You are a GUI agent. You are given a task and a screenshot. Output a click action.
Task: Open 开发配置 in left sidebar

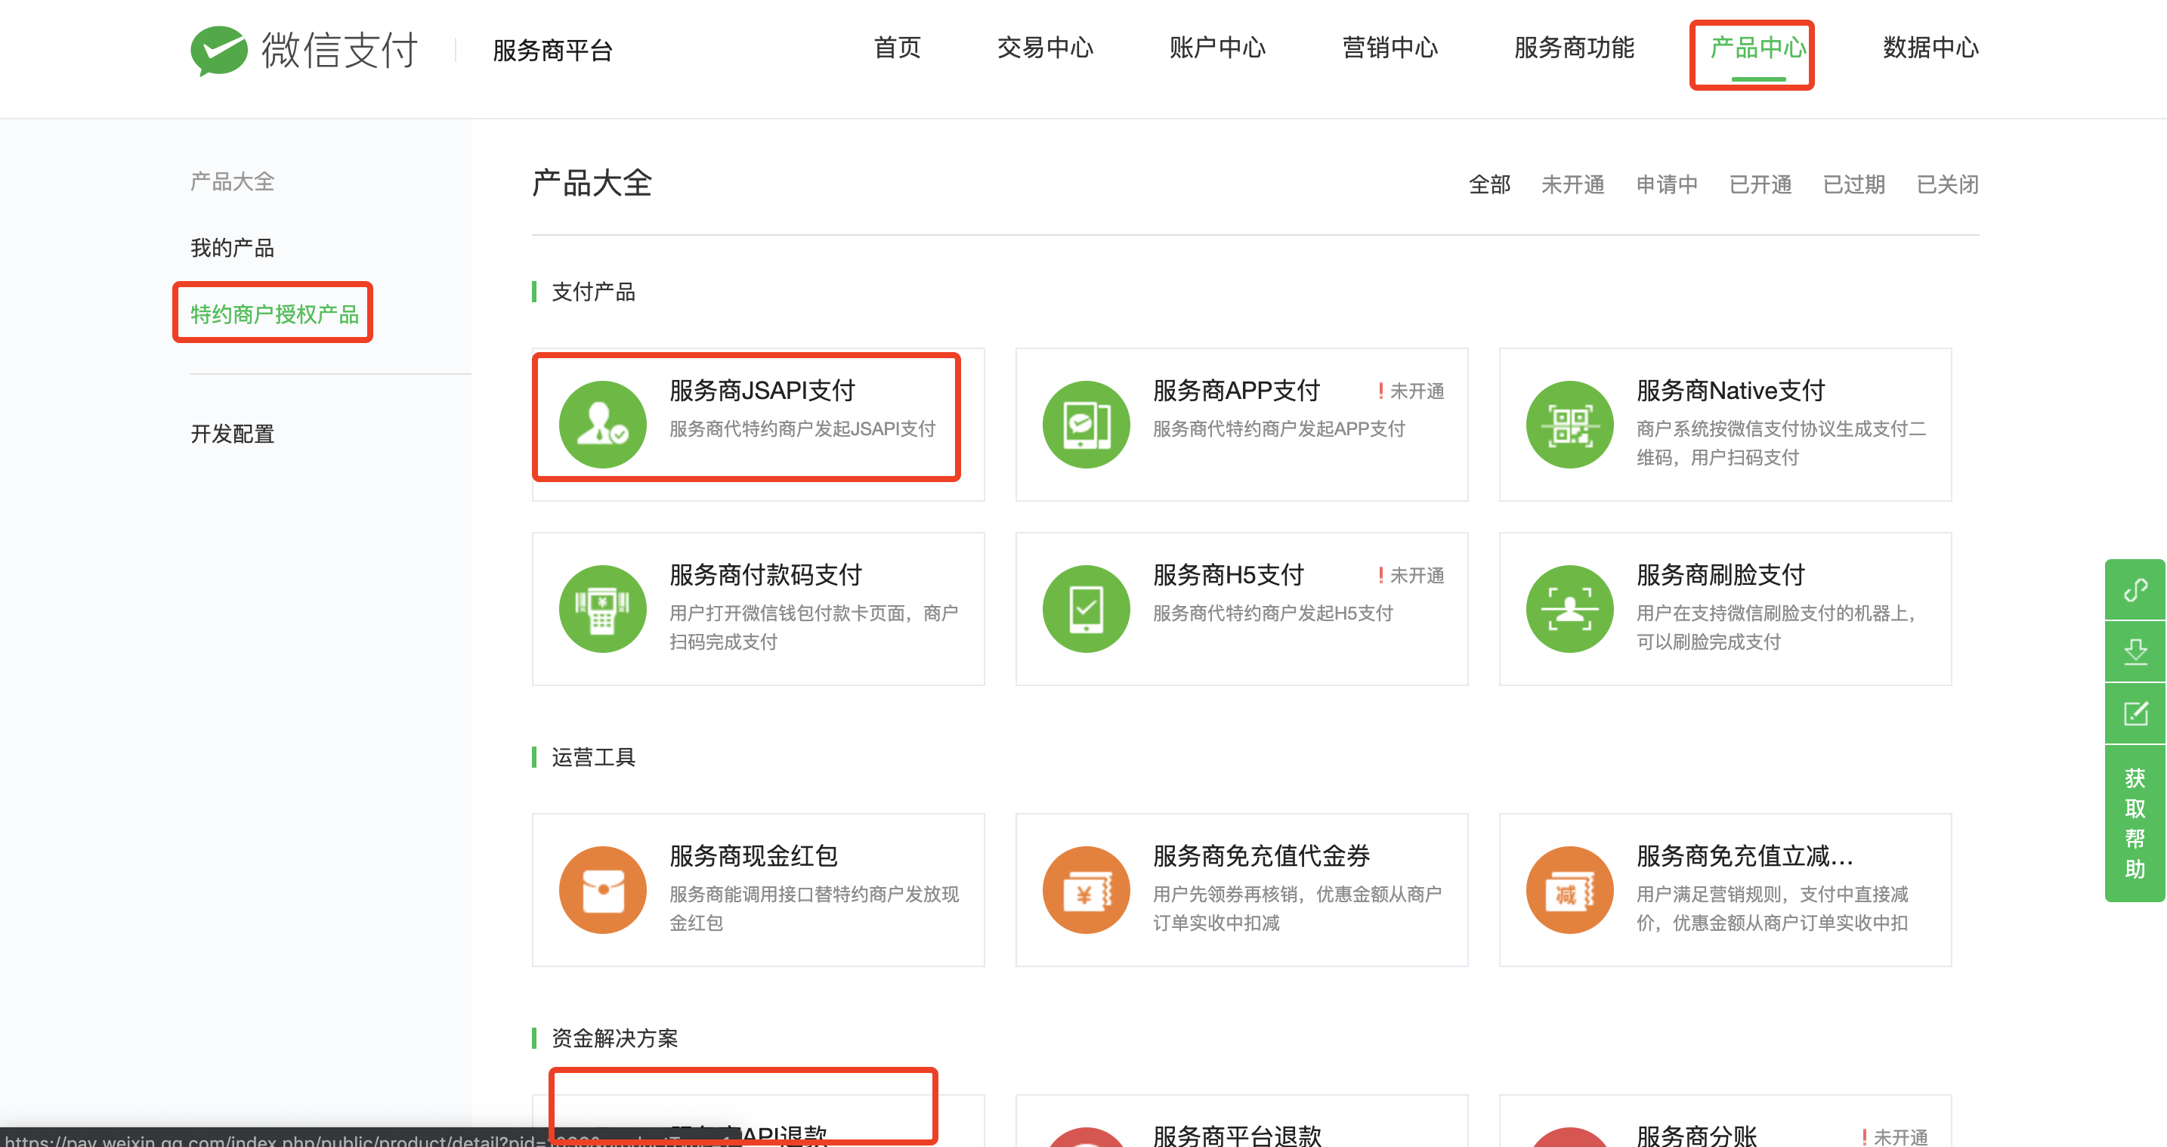click(x=232, y=434)
